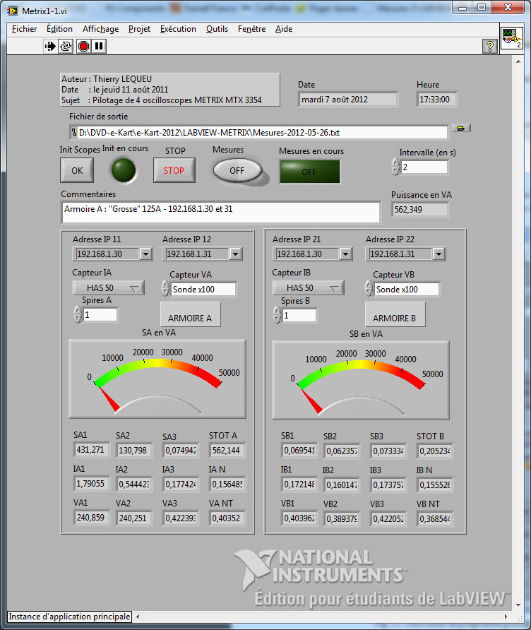Click the Init en cours LED indicator
This screenshot has width=531, height=630.
123,170
